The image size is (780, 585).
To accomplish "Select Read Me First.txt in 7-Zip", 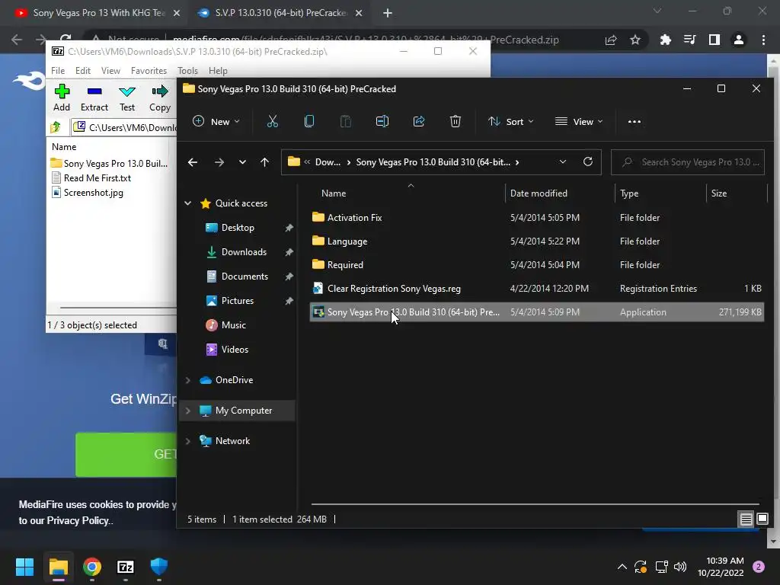I will [97, 178].
